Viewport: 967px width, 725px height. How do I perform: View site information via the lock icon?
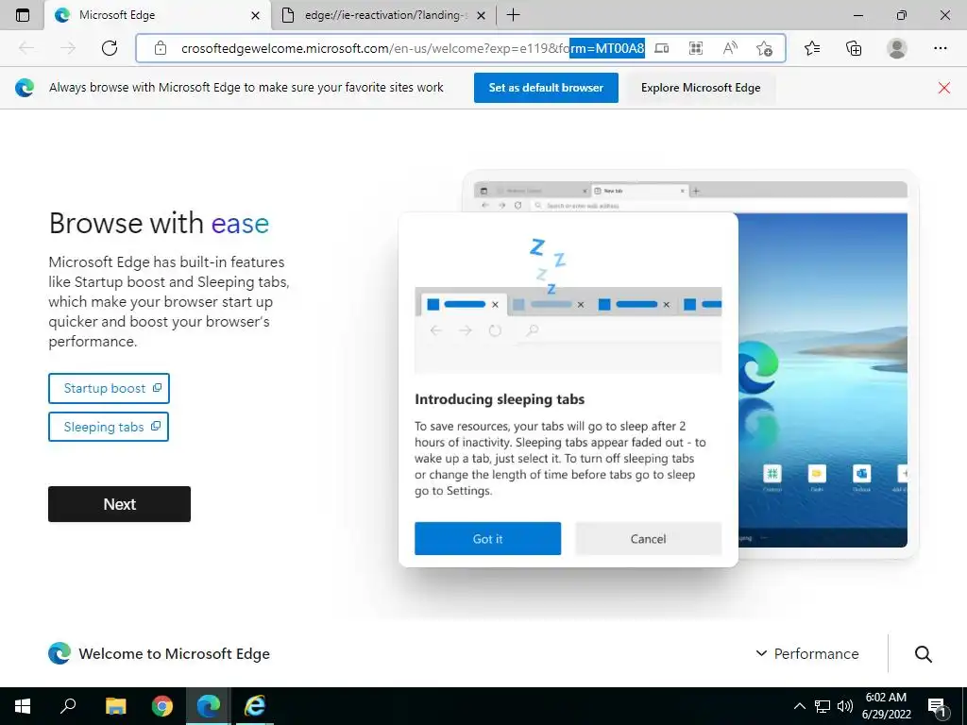coord(161,48)
